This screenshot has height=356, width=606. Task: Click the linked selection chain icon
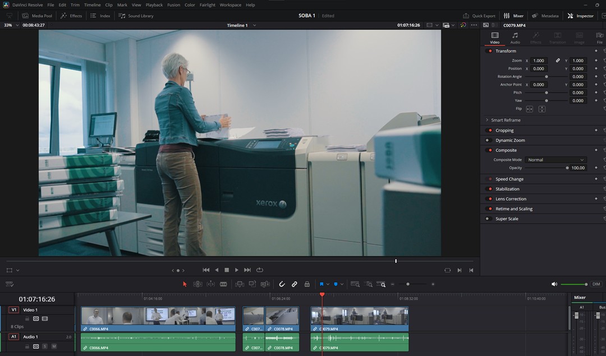[x=295, y=284]
